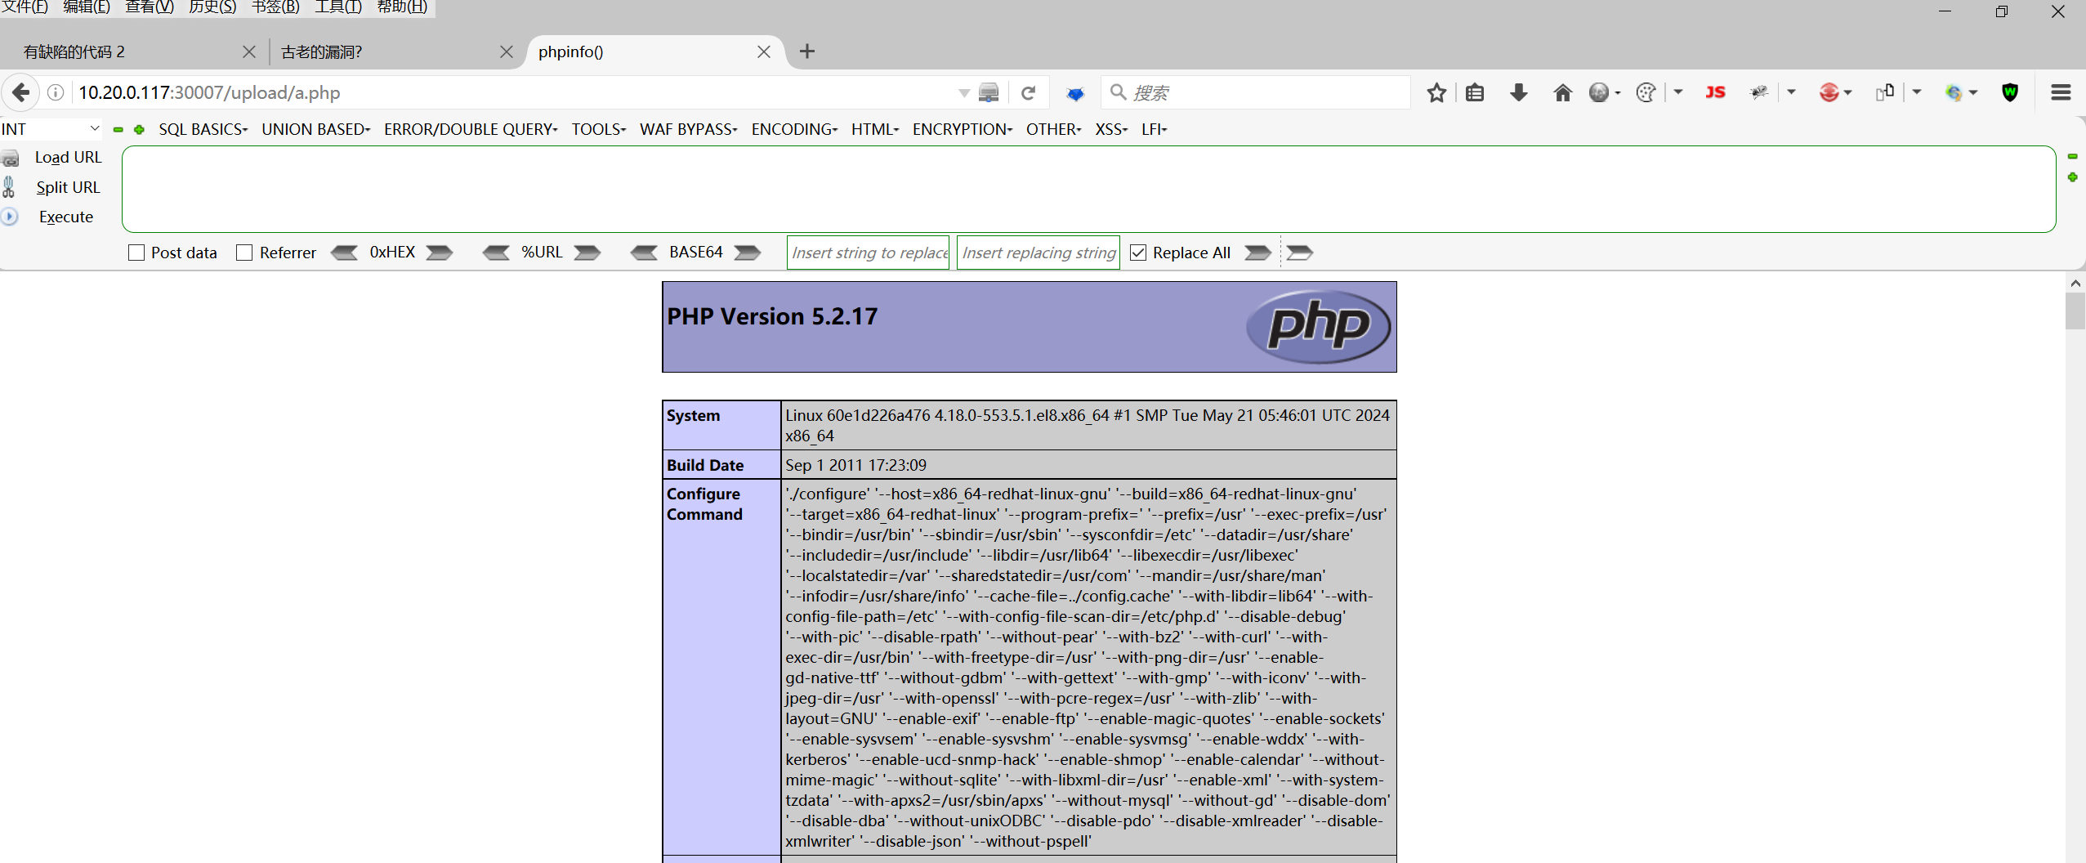Click the Execute button label
This screenshot has height=863, width=2086.
point(66,217)
